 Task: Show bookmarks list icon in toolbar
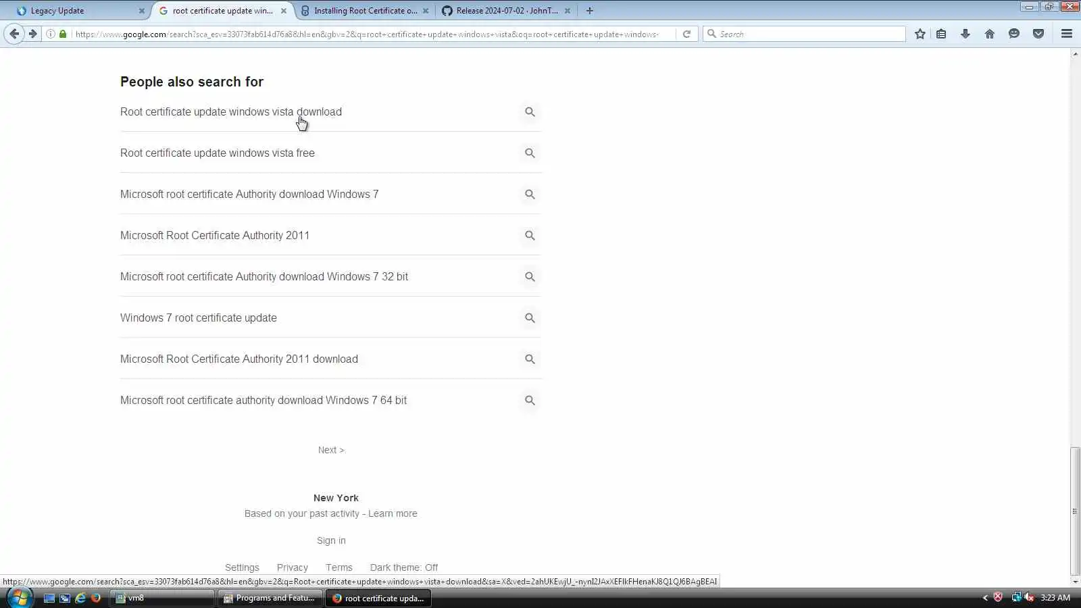click(941, 34)
